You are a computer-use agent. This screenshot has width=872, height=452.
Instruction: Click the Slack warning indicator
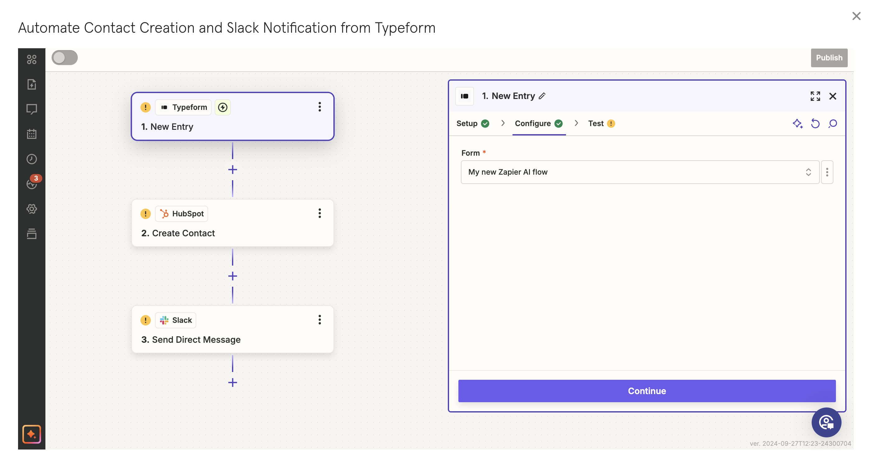[145, 320]
